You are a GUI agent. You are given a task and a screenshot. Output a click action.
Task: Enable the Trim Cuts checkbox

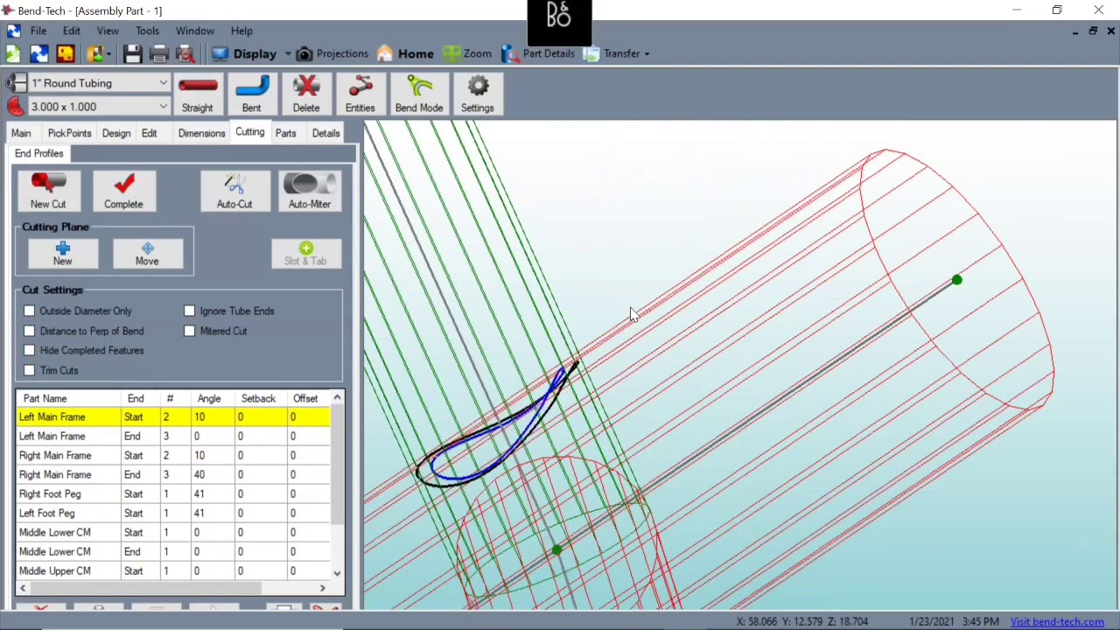30,370
